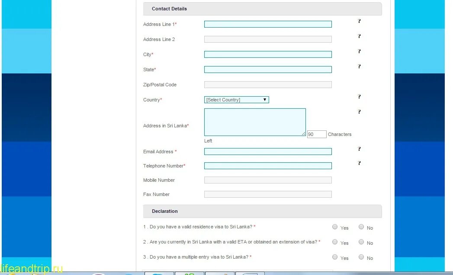Open the Select Country dropdown
Screen dimensions: 453x275
pyautogui.click(x=236, y=99)
